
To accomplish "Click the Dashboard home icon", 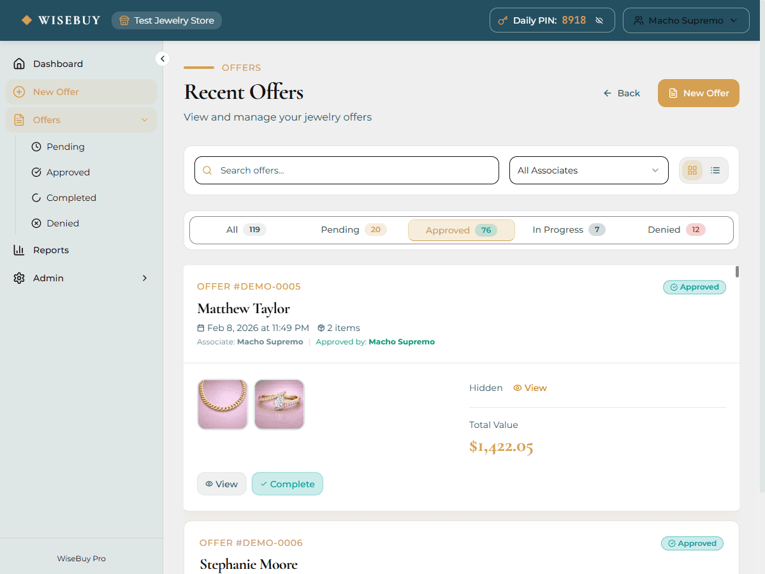I will [x=19, y=64].
